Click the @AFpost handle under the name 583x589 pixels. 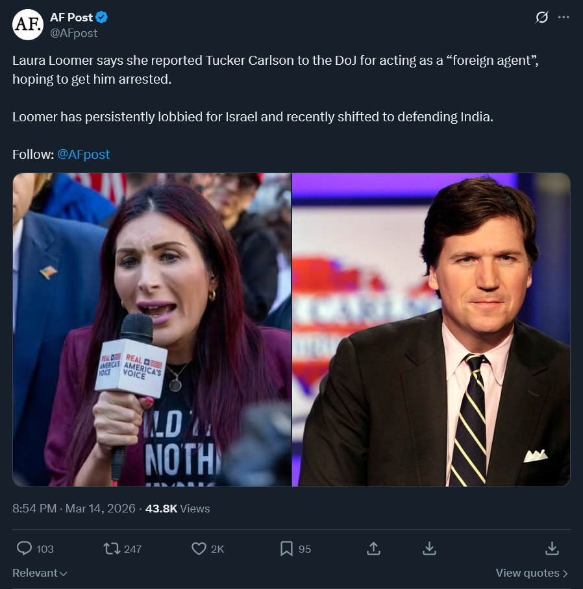pos(74,32)
